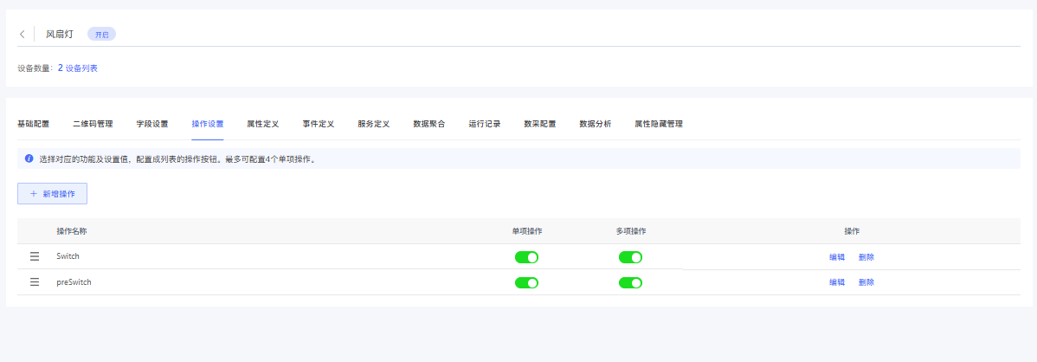Toggle 多项操作 switch for Switch row
Viewport: 1037px width, 362px height.
[630, 257]
